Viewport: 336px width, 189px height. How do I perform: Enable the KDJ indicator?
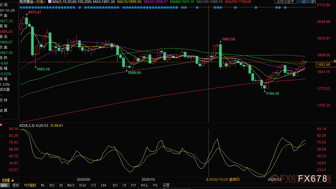click(52, 185)
